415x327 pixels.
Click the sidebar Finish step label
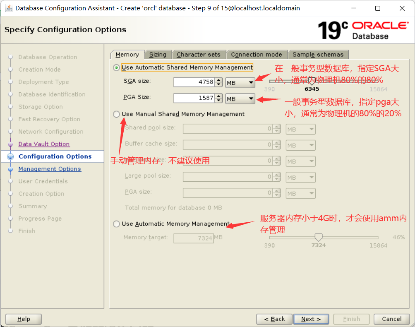27,231
